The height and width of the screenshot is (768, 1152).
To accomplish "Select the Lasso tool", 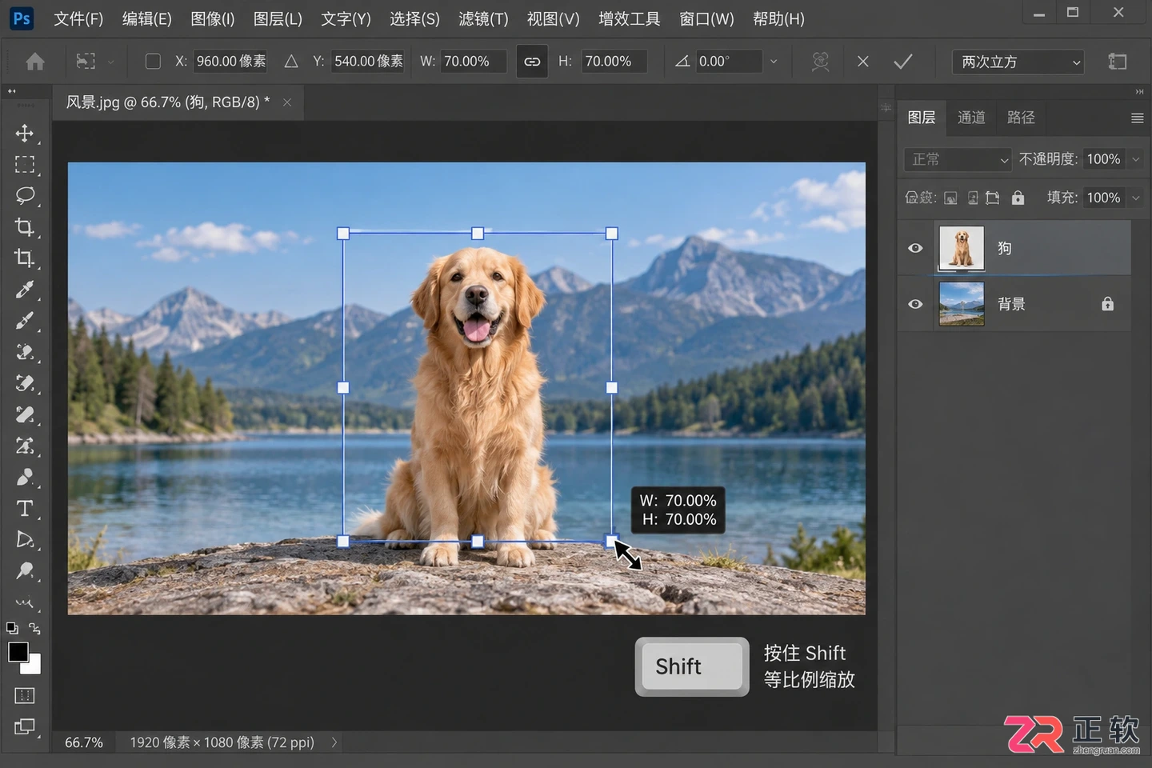I will click(25, 196).
